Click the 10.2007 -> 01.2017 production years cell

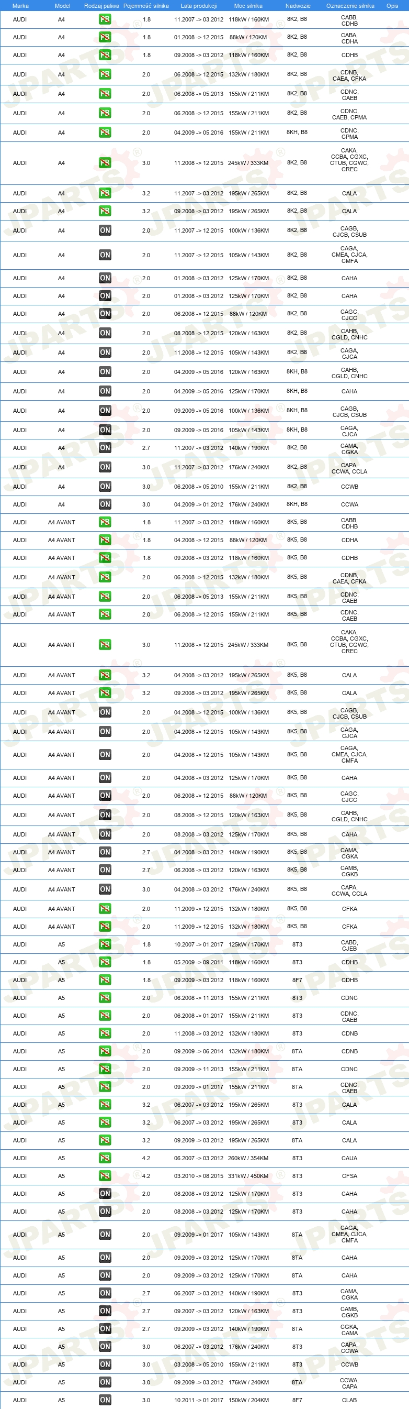pyautogui.click(x=199, y=944)
